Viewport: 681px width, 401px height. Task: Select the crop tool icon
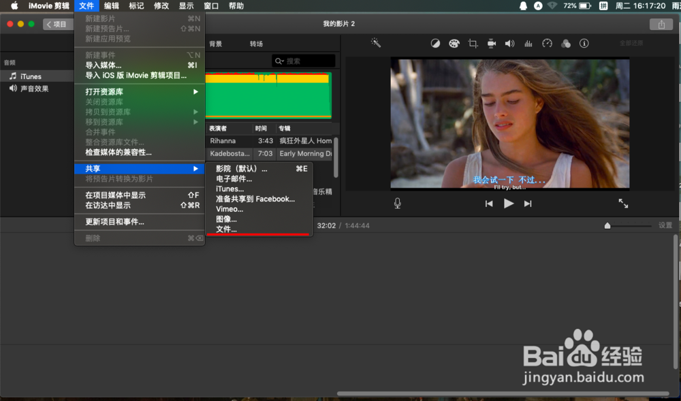(473, 44)
